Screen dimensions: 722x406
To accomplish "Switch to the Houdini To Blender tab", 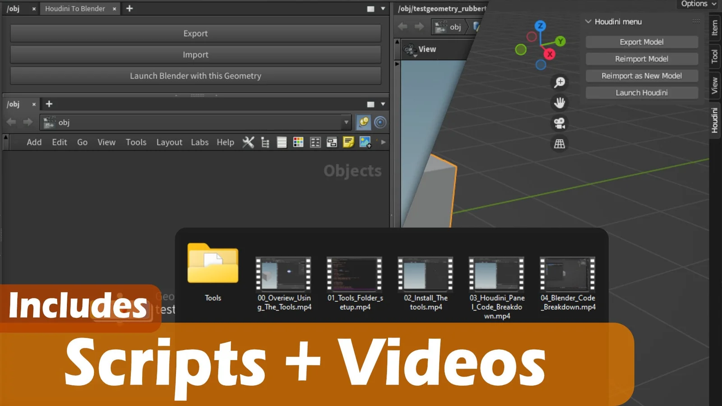I will [x=75, y=8].
